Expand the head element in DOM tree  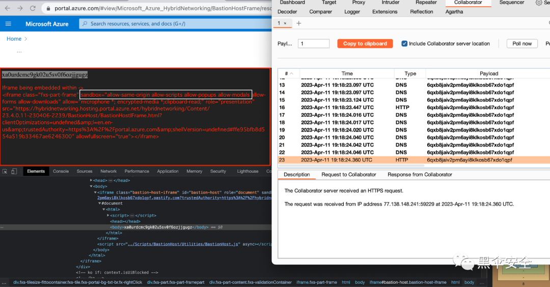(91, 180)
